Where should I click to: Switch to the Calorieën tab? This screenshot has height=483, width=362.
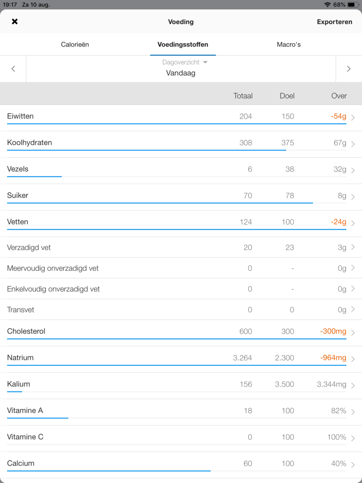pos(75,45)
